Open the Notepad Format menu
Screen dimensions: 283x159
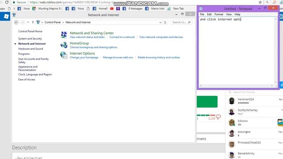[x=219, y=14]
